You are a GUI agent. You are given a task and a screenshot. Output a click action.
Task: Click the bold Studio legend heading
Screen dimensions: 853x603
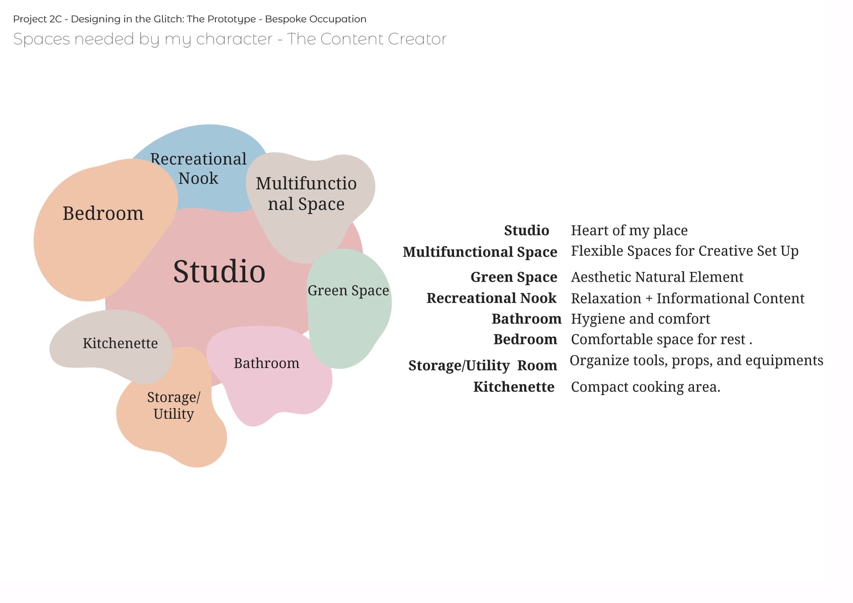click(526, 230)
